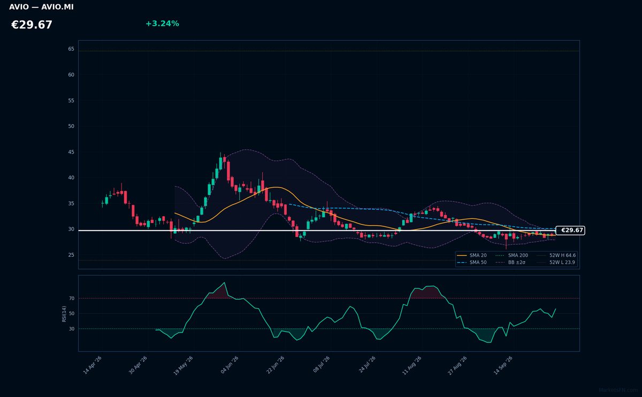Click the 11 Aug '26 date label

click(x=412, y=365)
